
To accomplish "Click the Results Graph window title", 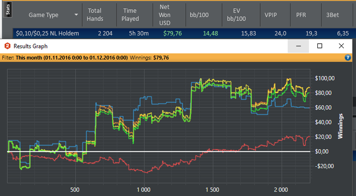I will (31, 46).
